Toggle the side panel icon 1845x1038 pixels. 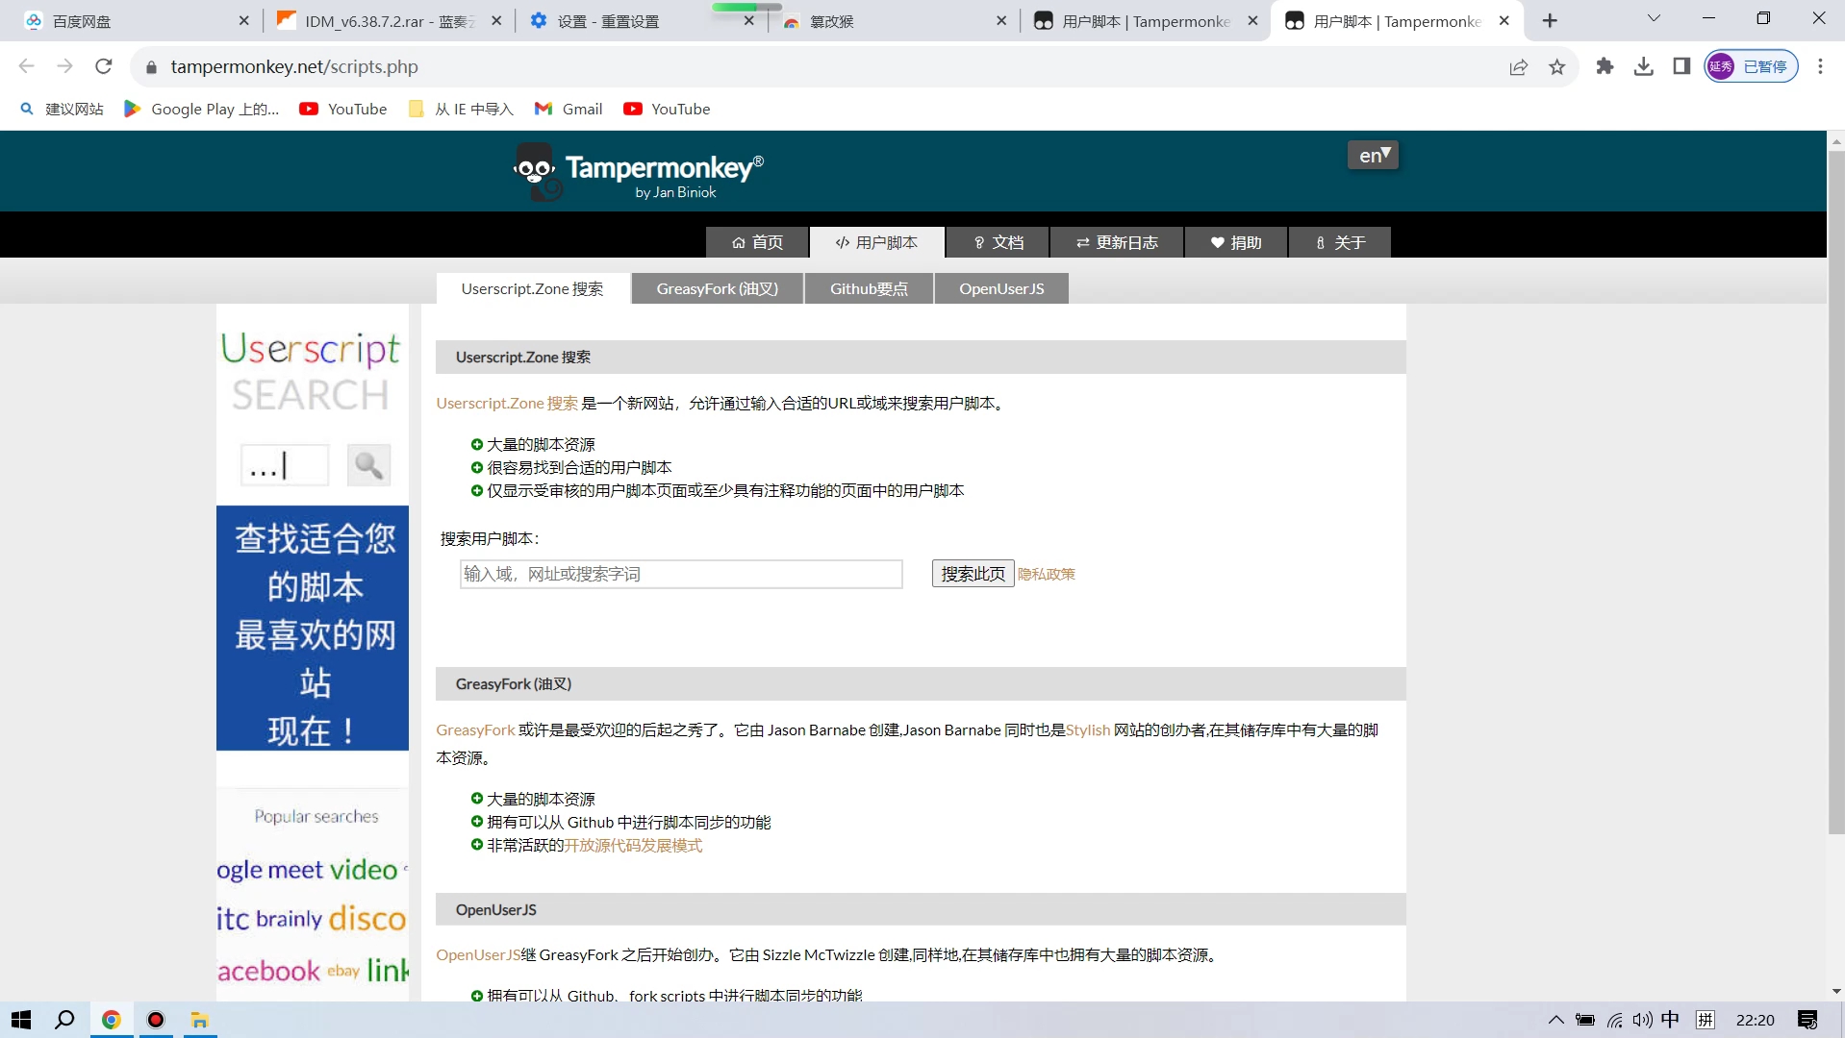click(x=1681, y=66)
